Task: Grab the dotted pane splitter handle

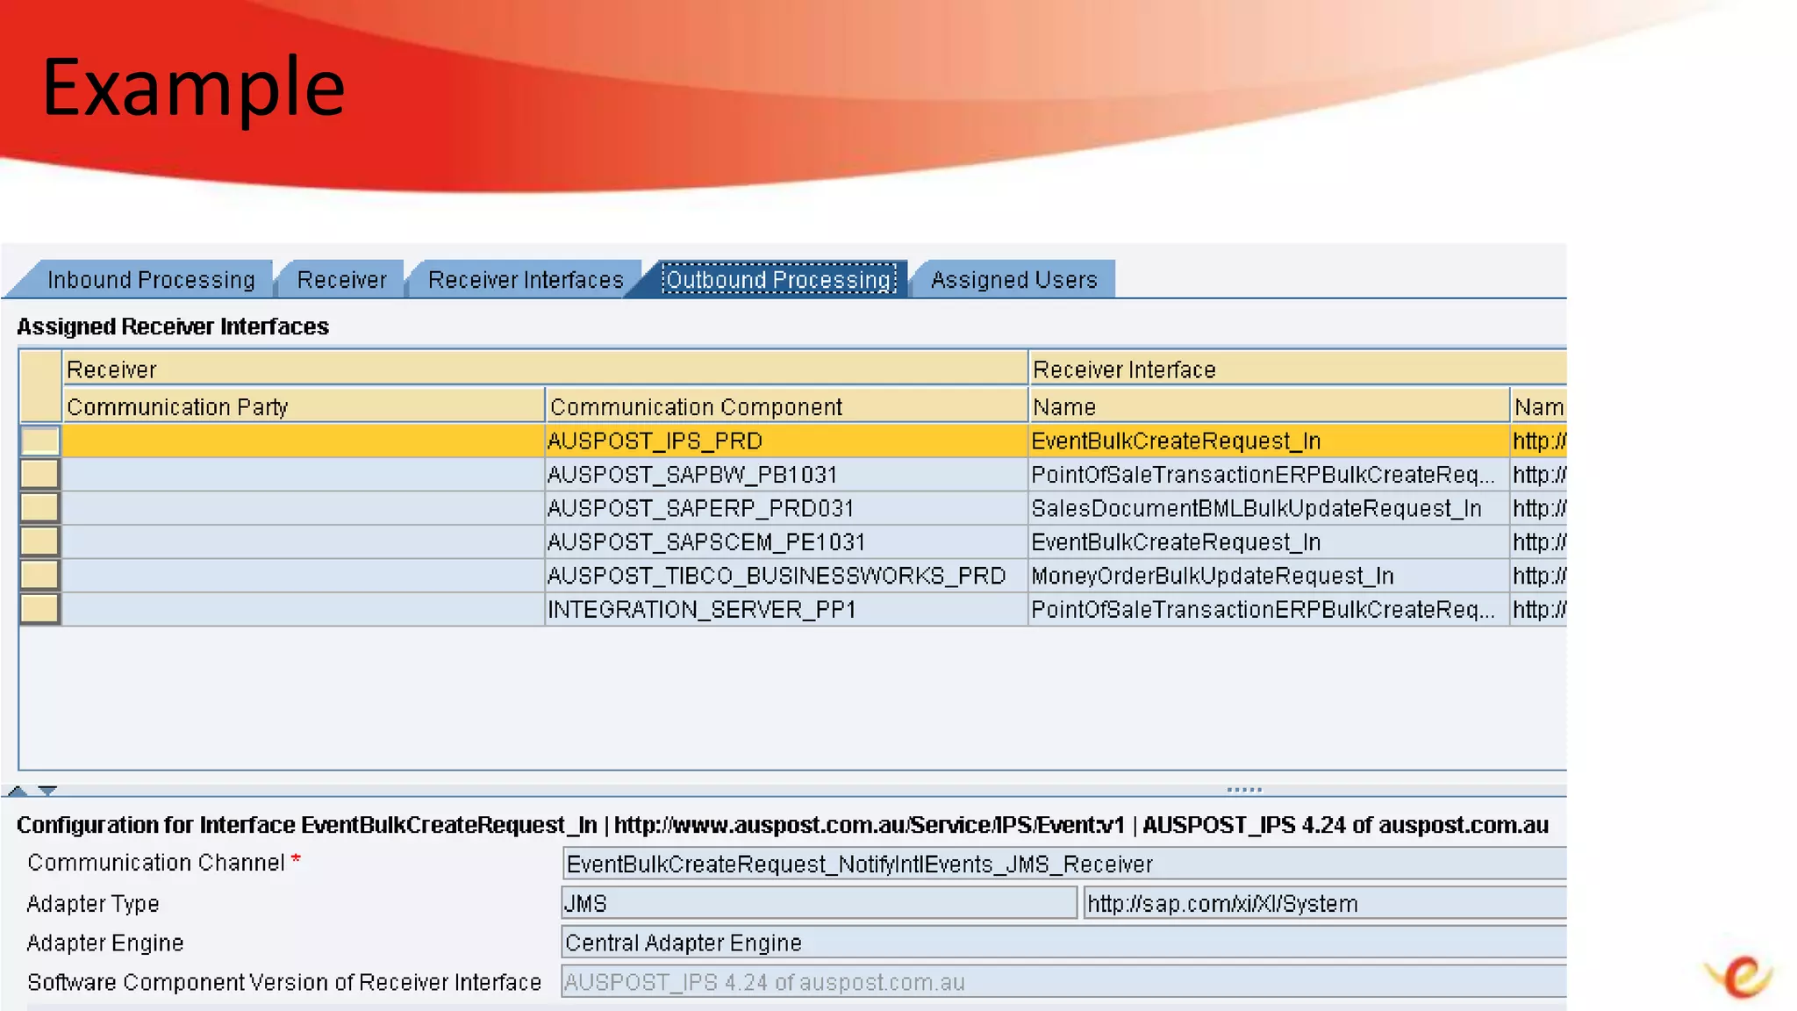Action: (x=1244, y=790)
